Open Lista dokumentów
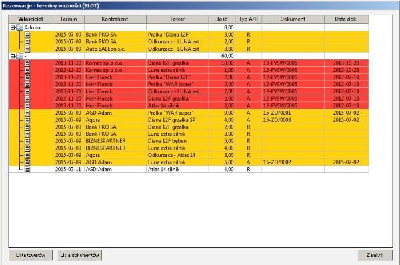 (79, 255)
